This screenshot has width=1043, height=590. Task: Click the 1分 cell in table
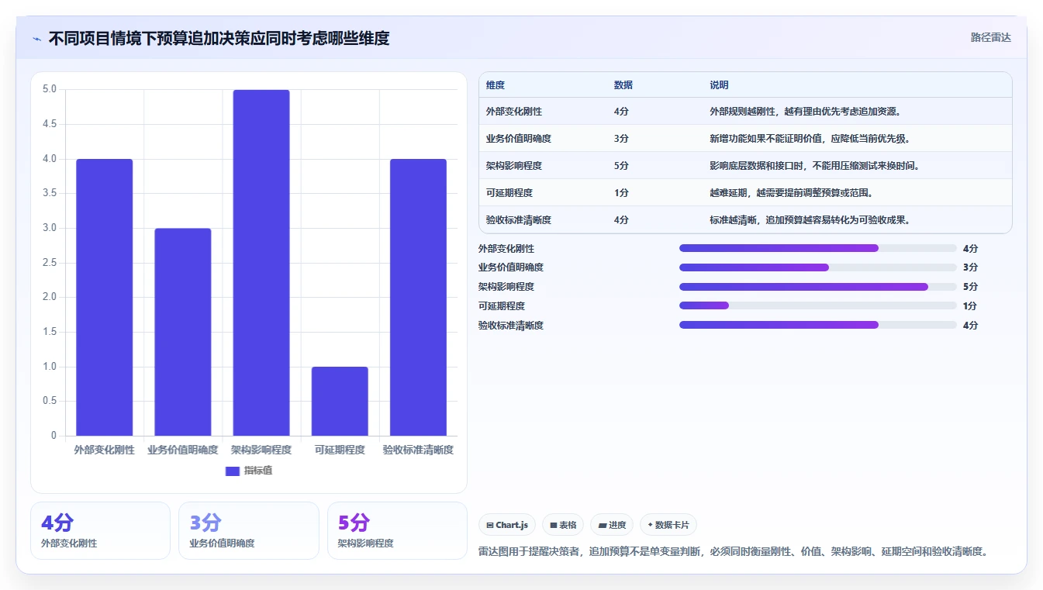(x=621, y=193)
